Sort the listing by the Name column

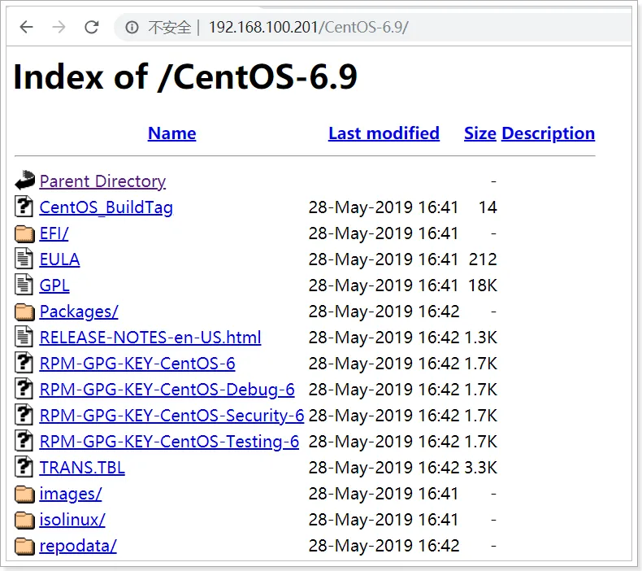(x=171, y=133)
